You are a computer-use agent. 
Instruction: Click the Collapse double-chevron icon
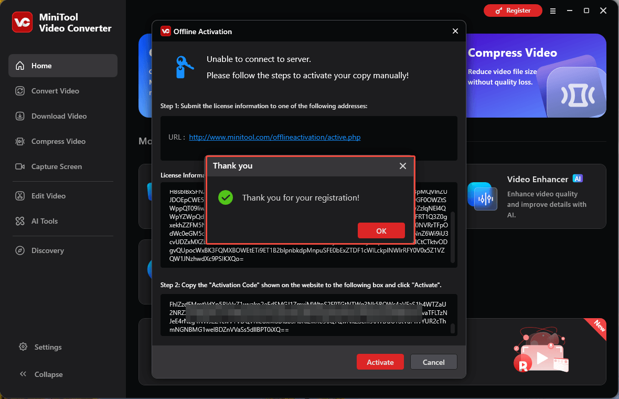point(23,374)
